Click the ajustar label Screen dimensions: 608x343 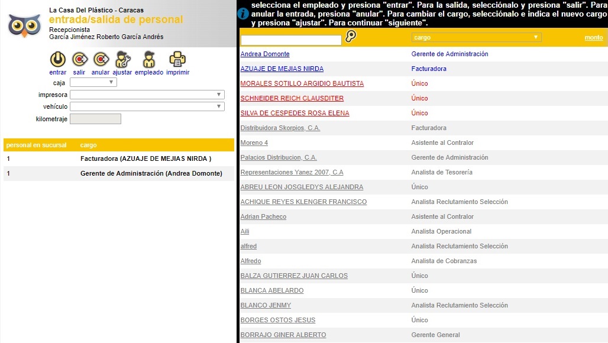tap(122, 73)
